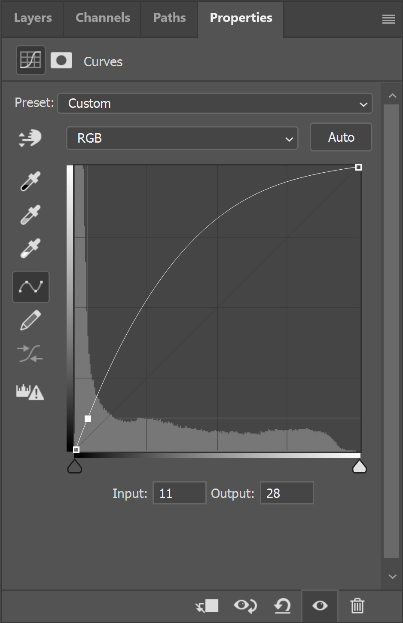
Task: Click the Auto button
Action: [x=341, y=137]
